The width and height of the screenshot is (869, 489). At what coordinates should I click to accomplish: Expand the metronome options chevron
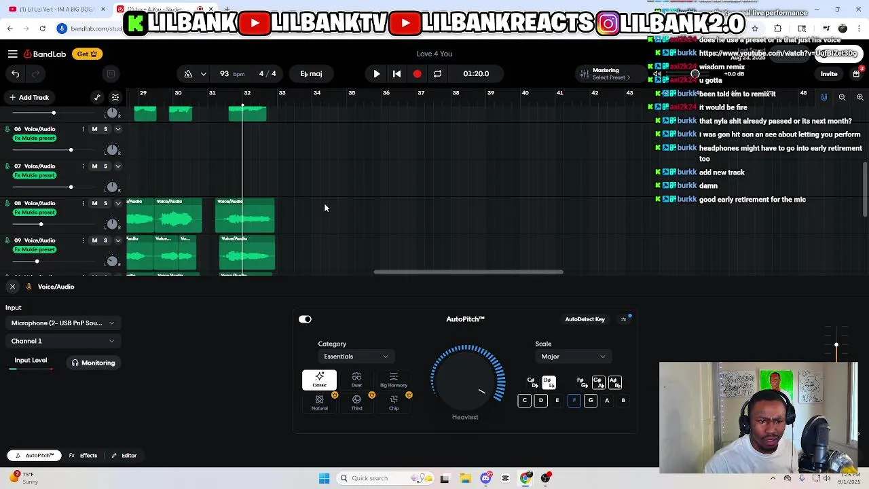click(x=203, y=73)
